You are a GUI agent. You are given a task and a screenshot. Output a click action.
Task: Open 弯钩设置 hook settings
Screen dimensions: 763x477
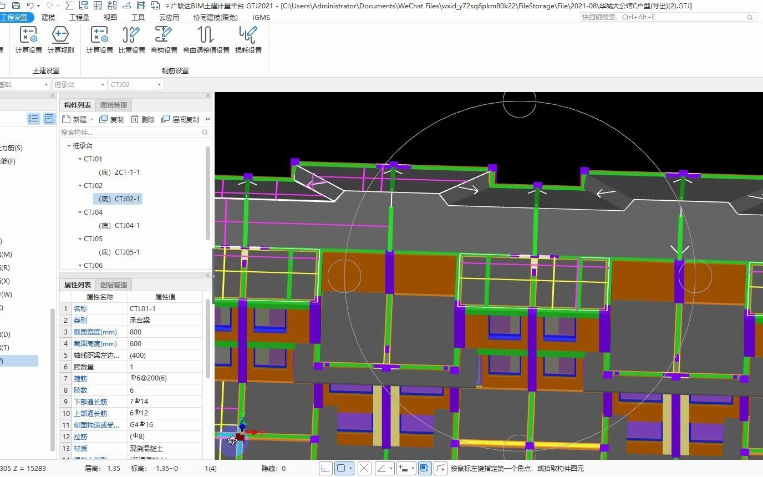click(164, 34)
